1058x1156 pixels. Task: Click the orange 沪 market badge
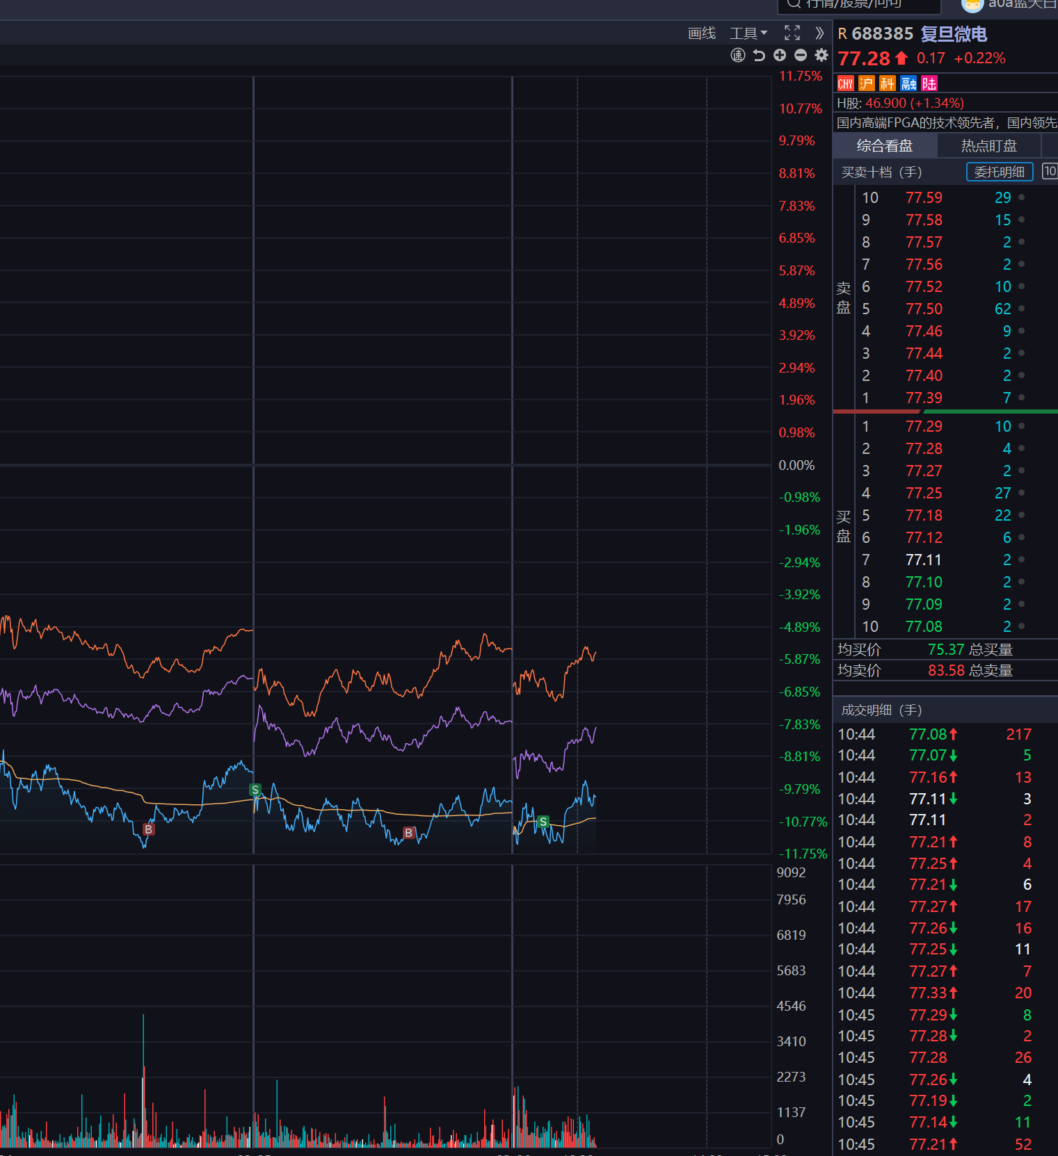pos(866,84)
